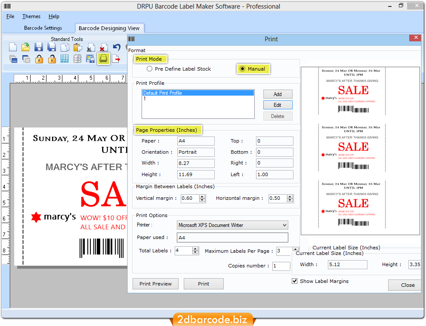Viewport: 426px width, 326px height.
Task: Lock the selected object
Action: tap(39, 59)
